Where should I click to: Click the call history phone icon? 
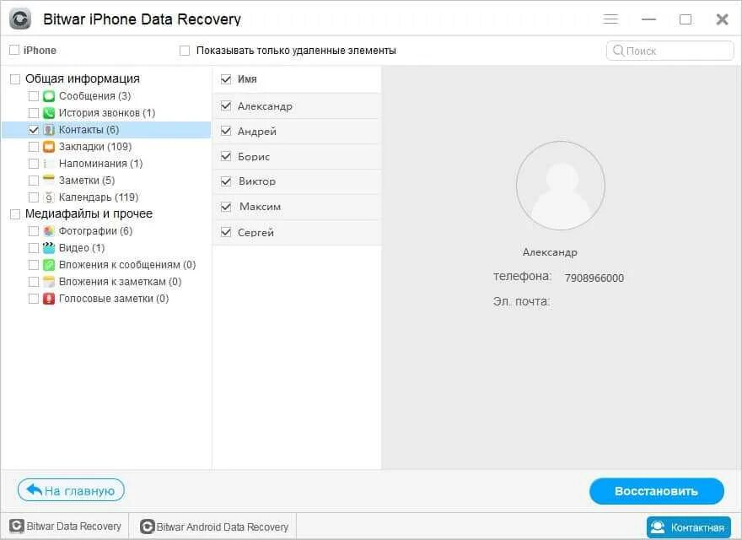(x=49, y=113)
